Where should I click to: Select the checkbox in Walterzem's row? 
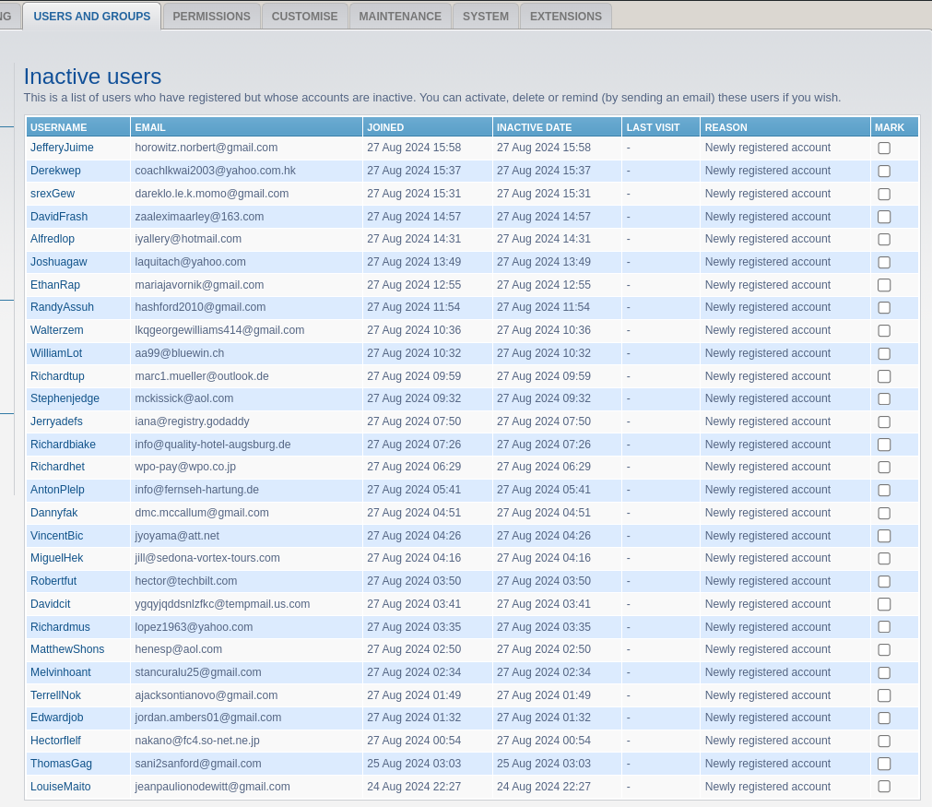tap(883, 331)
